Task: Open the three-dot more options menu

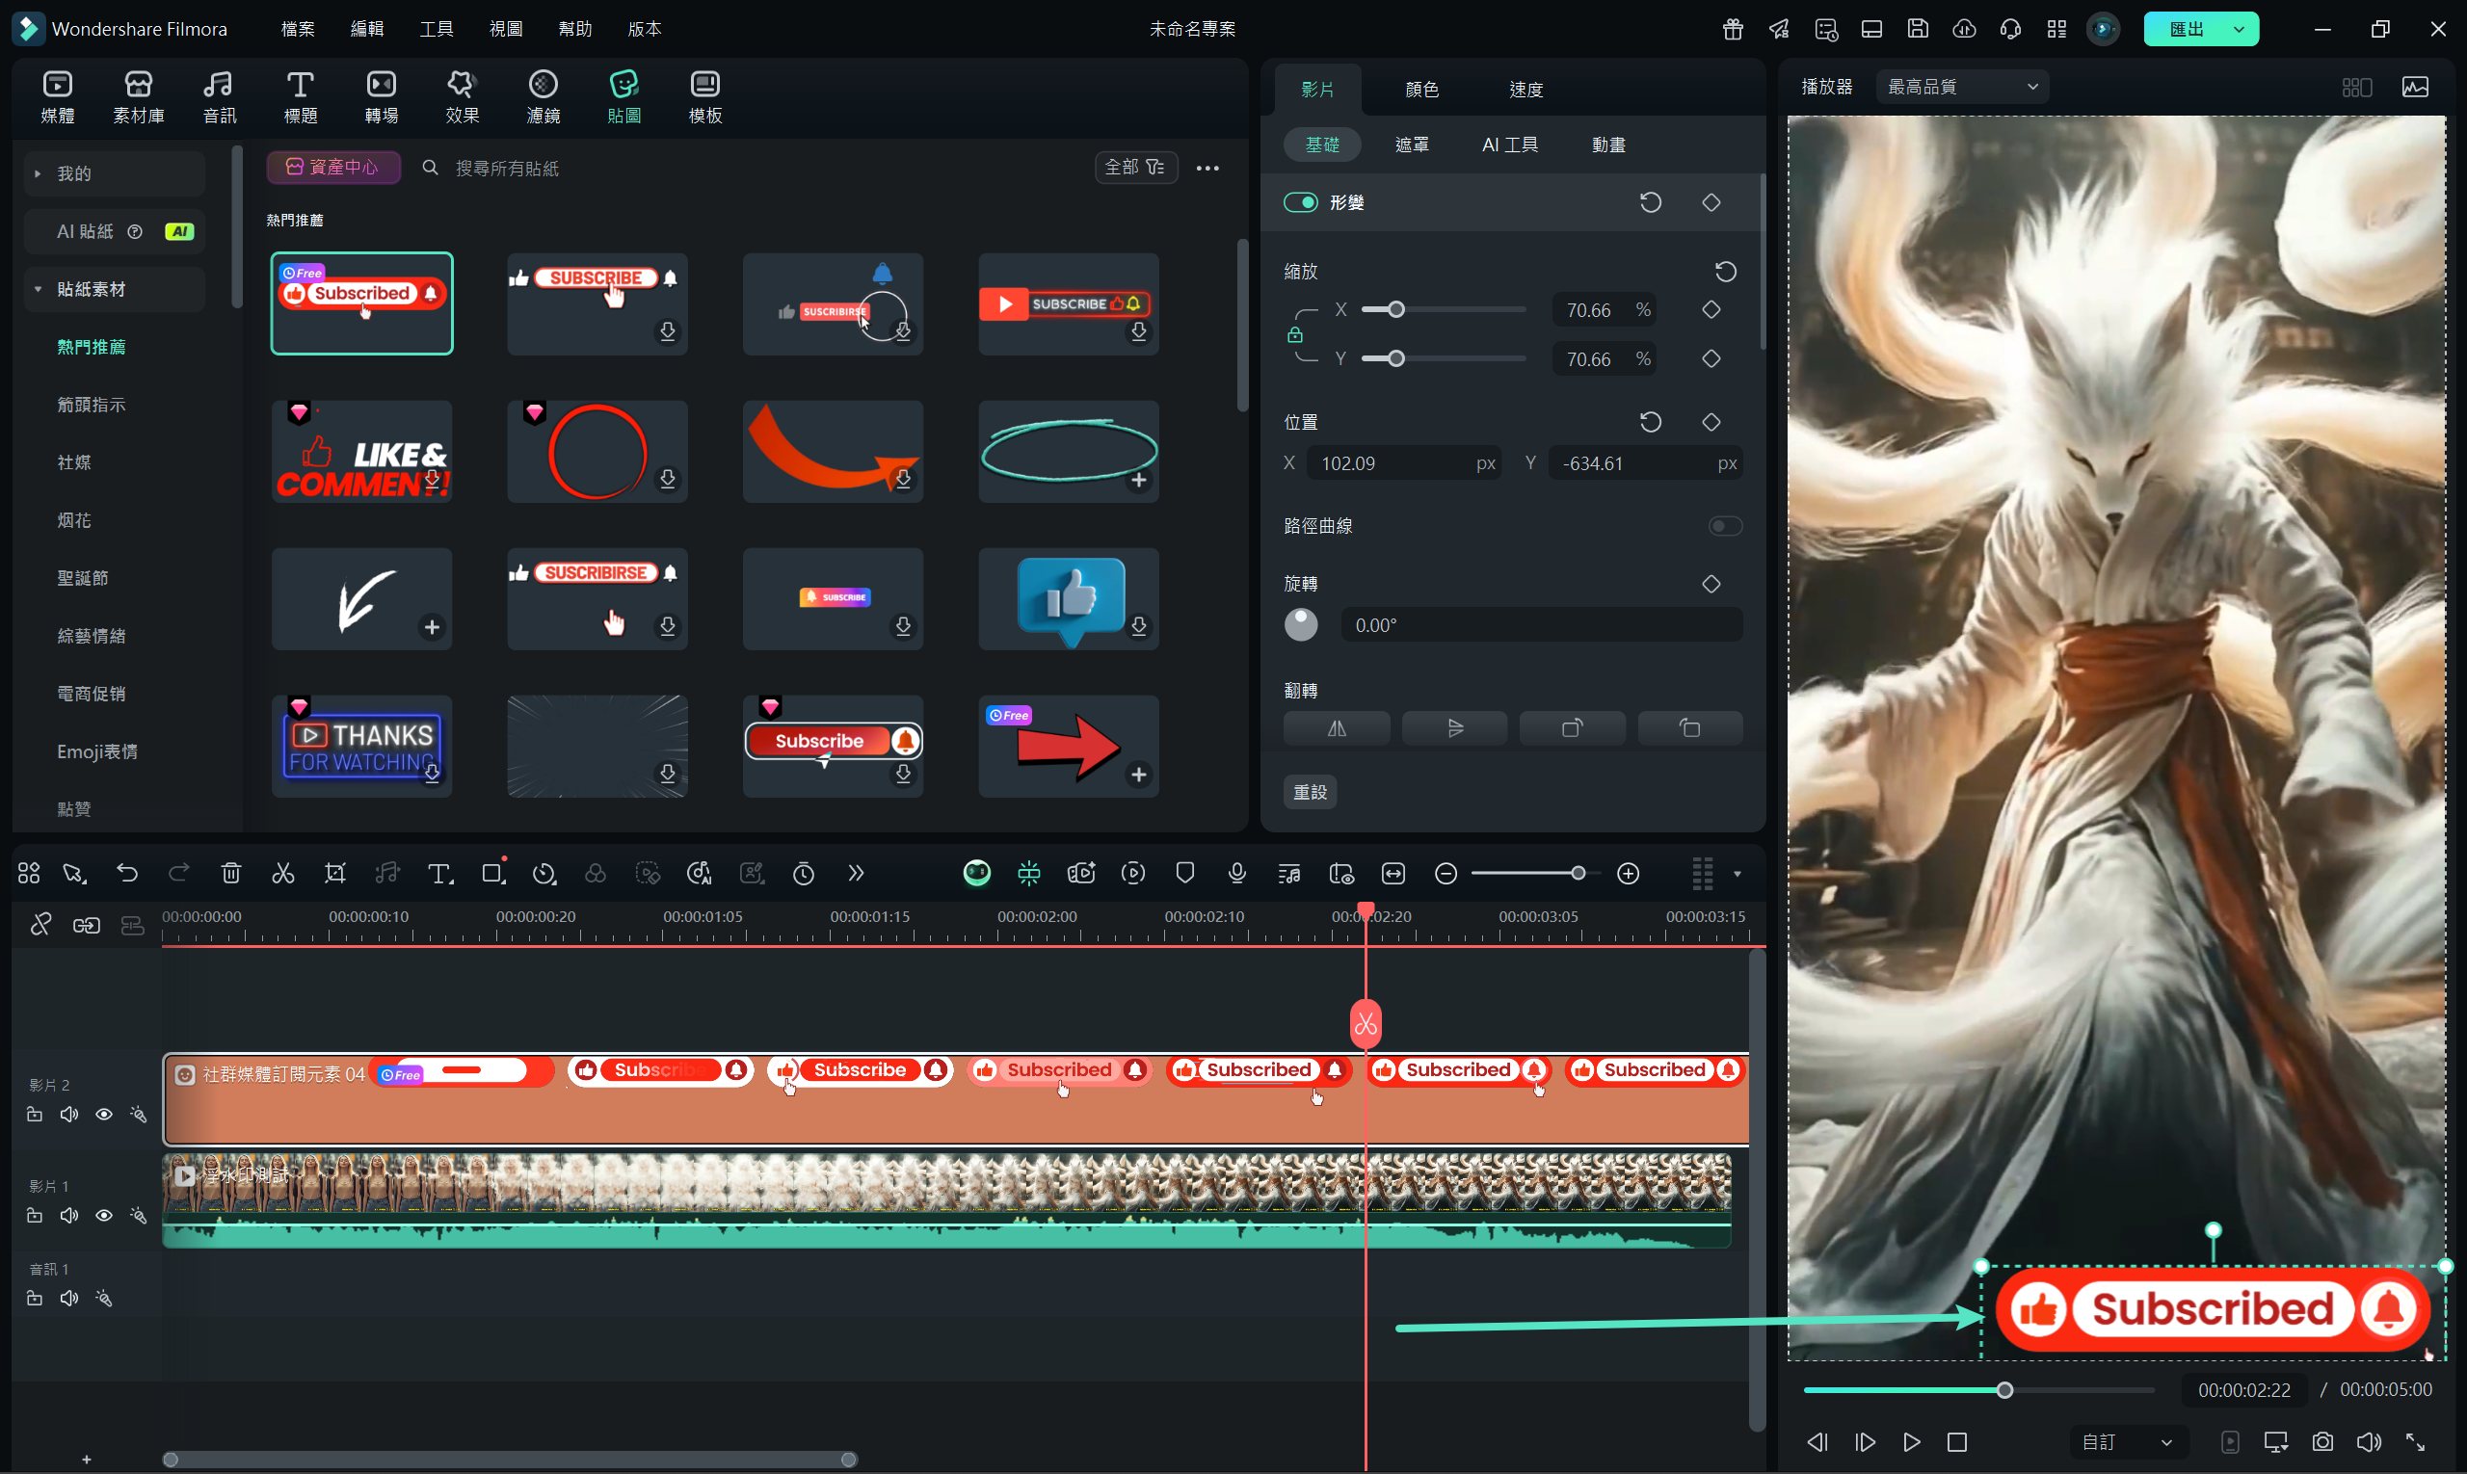Action: coord(1207,168)
